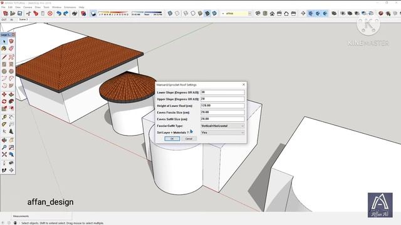The image size is (401, 225).
Task: Click the Print icon
Action: coord(75,13)
